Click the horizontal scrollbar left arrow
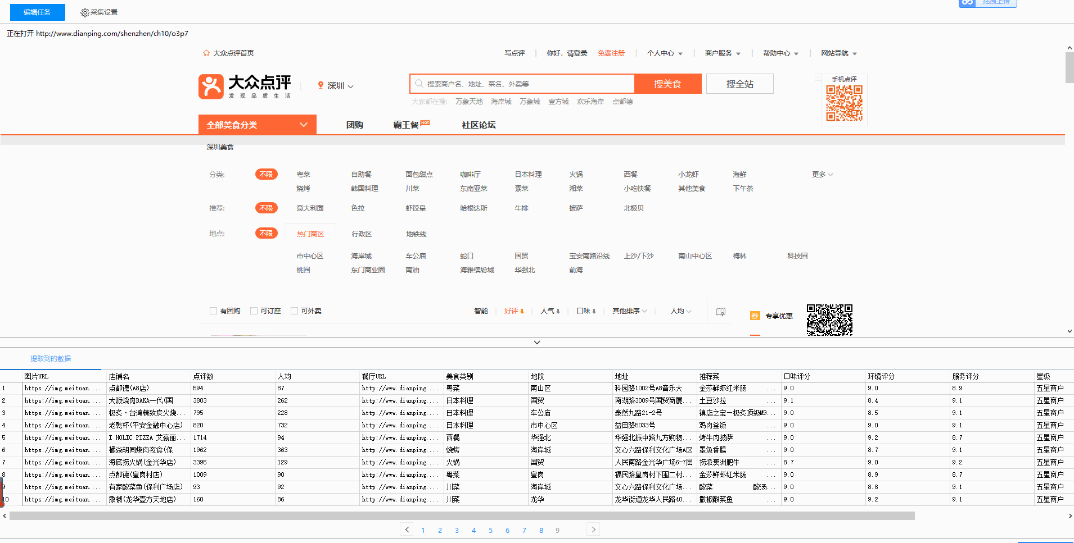 click(x=4, y=515)
